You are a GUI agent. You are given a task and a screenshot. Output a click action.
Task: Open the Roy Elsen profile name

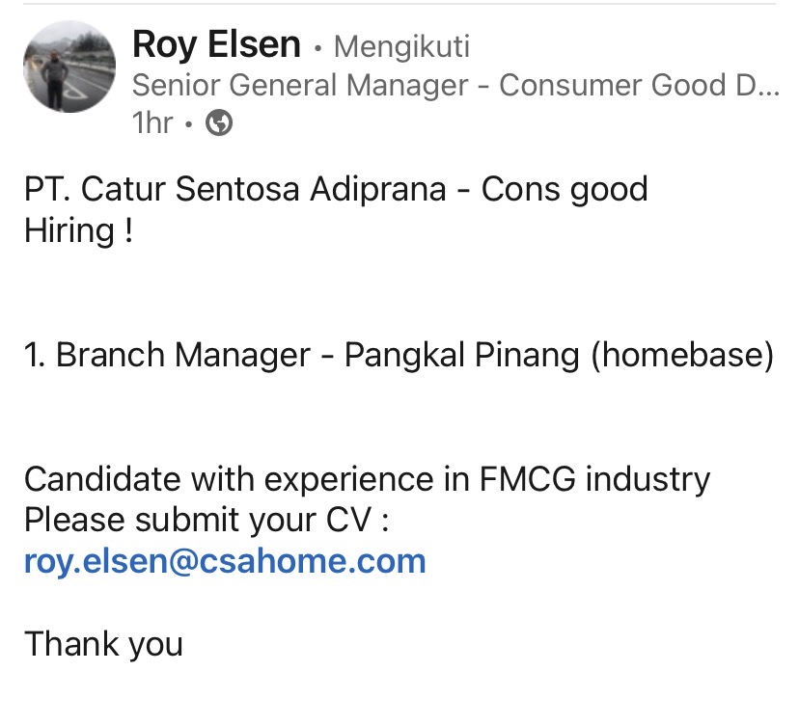click(216, 44)
